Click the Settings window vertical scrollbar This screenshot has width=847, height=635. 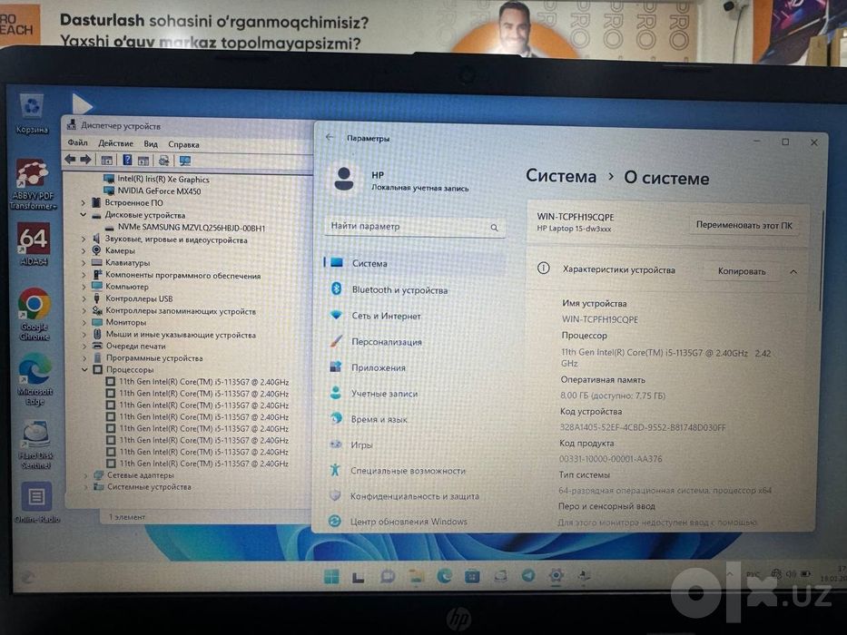click(x=822, y=262)
